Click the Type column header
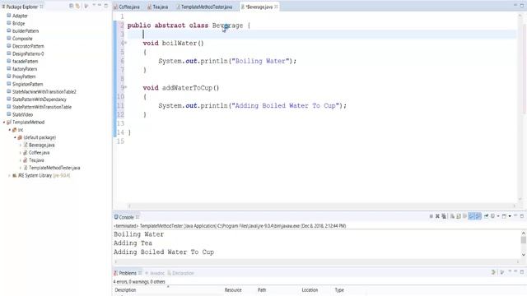 [339, 290]
